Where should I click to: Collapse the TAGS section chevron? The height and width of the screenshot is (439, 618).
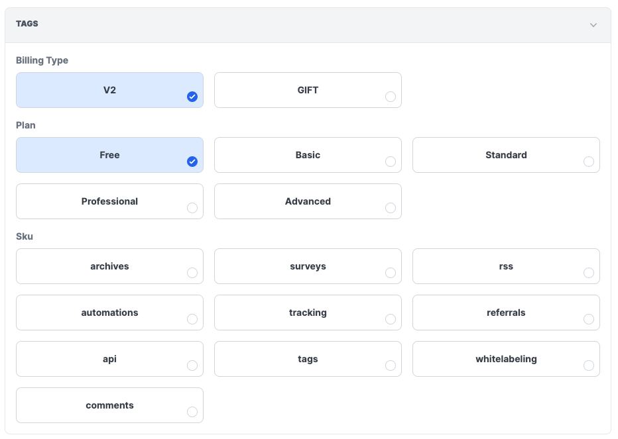coord(593,24)
